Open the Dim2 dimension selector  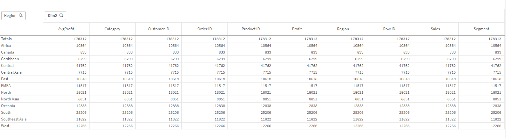tap(55, 15)
